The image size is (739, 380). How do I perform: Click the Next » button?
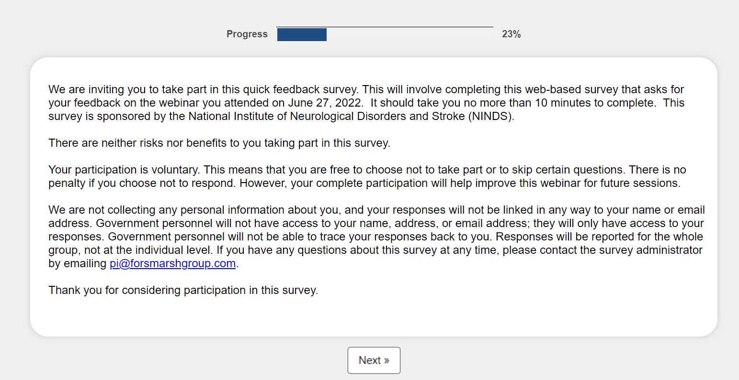tap(374, 360)
